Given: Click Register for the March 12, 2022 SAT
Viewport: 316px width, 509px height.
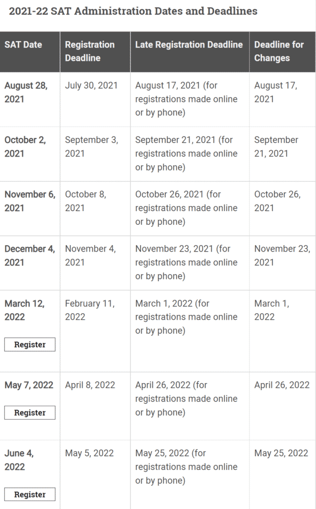Looking at the screenshot, I should [x=30, y=344].
